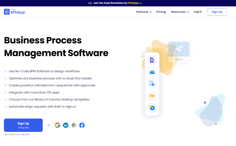The width and height of the screenshot is (236, 146).
Task: Click the checkmark beside 'Automate eSign requests'
Action: click(x=6, y=107)
